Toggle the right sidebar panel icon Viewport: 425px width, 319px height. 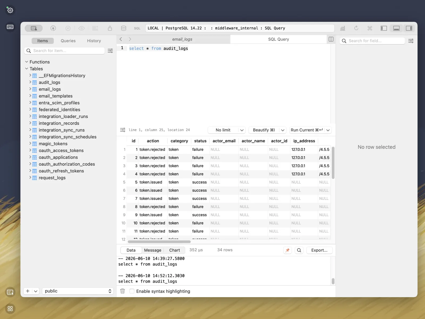tap(409, 28)
